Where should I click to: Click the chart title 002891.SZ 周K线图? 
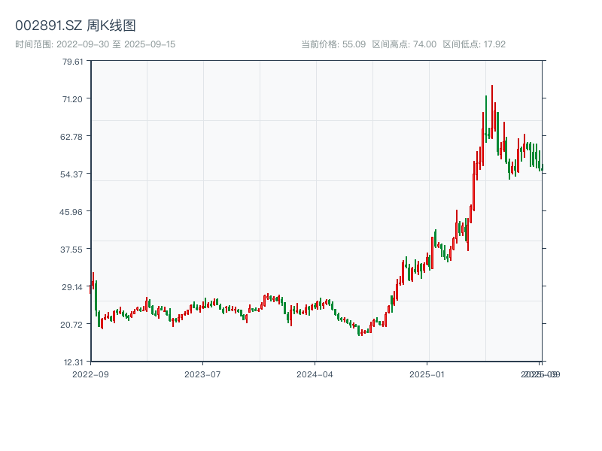[x=75, y=26]
